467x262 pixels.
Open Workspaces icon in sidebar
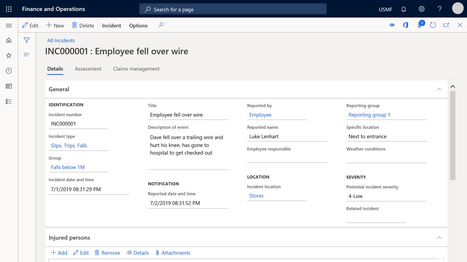click(9, 86)
